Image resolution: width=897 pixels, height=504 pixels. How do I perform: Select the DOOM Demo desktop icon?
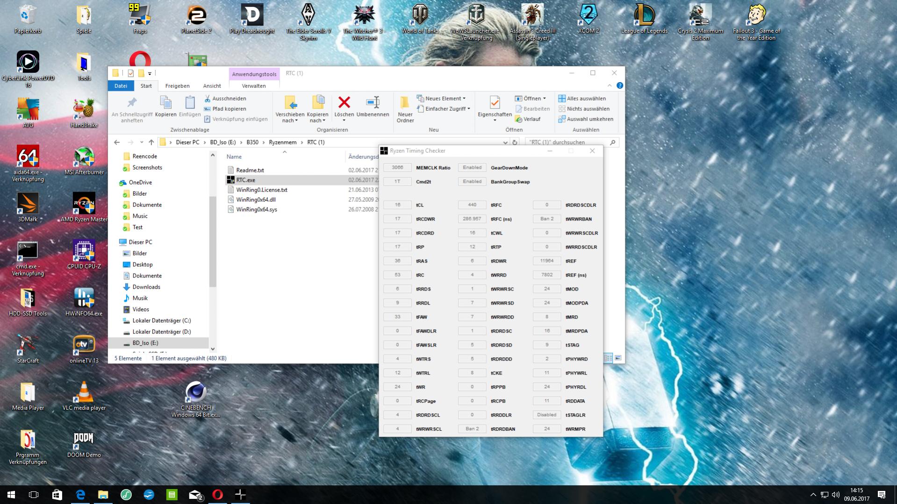pyautogui.click(x=84, y=443)
